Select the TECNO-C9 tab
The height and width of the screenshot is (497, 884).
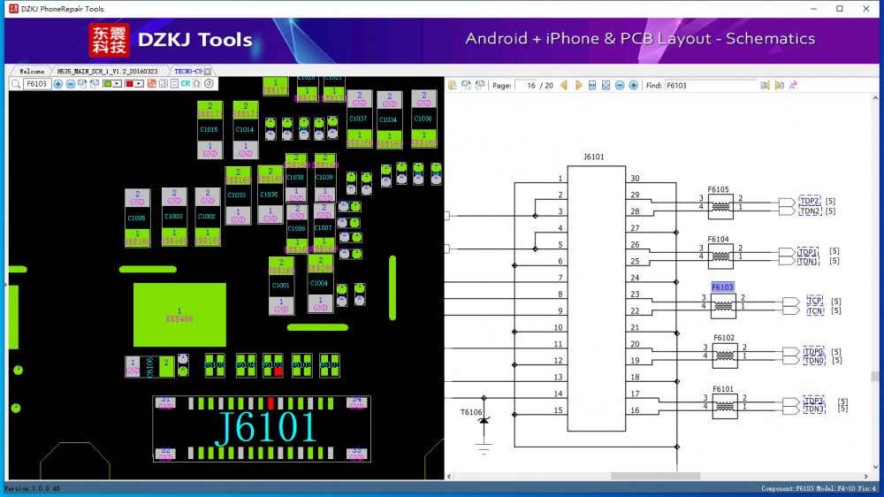click(x=187, y=72)
